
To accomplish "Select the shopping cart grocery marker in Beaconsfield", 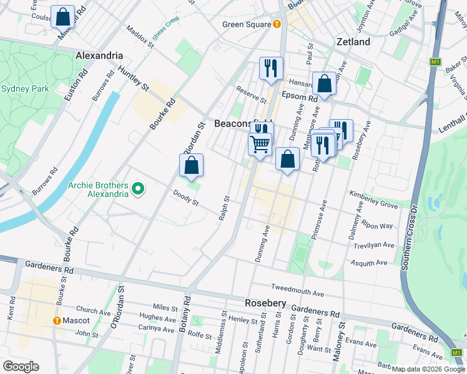I will pos(260,145).
